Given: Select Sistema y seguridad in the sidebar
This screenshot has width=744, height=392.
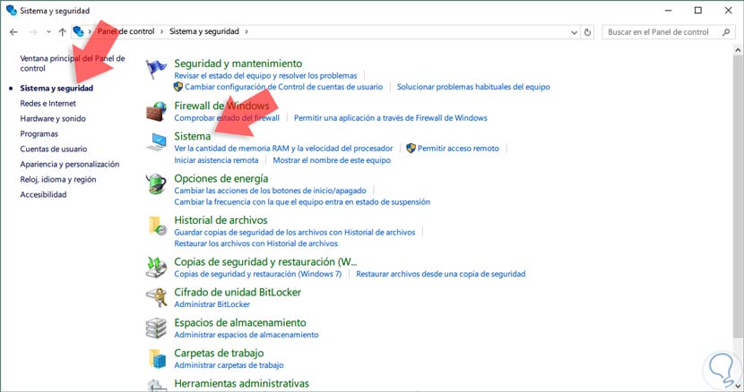Looking at the screenshot, I should [x=56, y=89].
